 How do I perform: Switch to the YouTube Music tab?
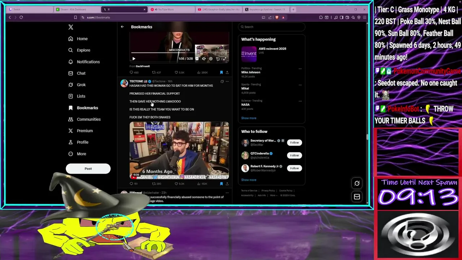click(171, 9)
